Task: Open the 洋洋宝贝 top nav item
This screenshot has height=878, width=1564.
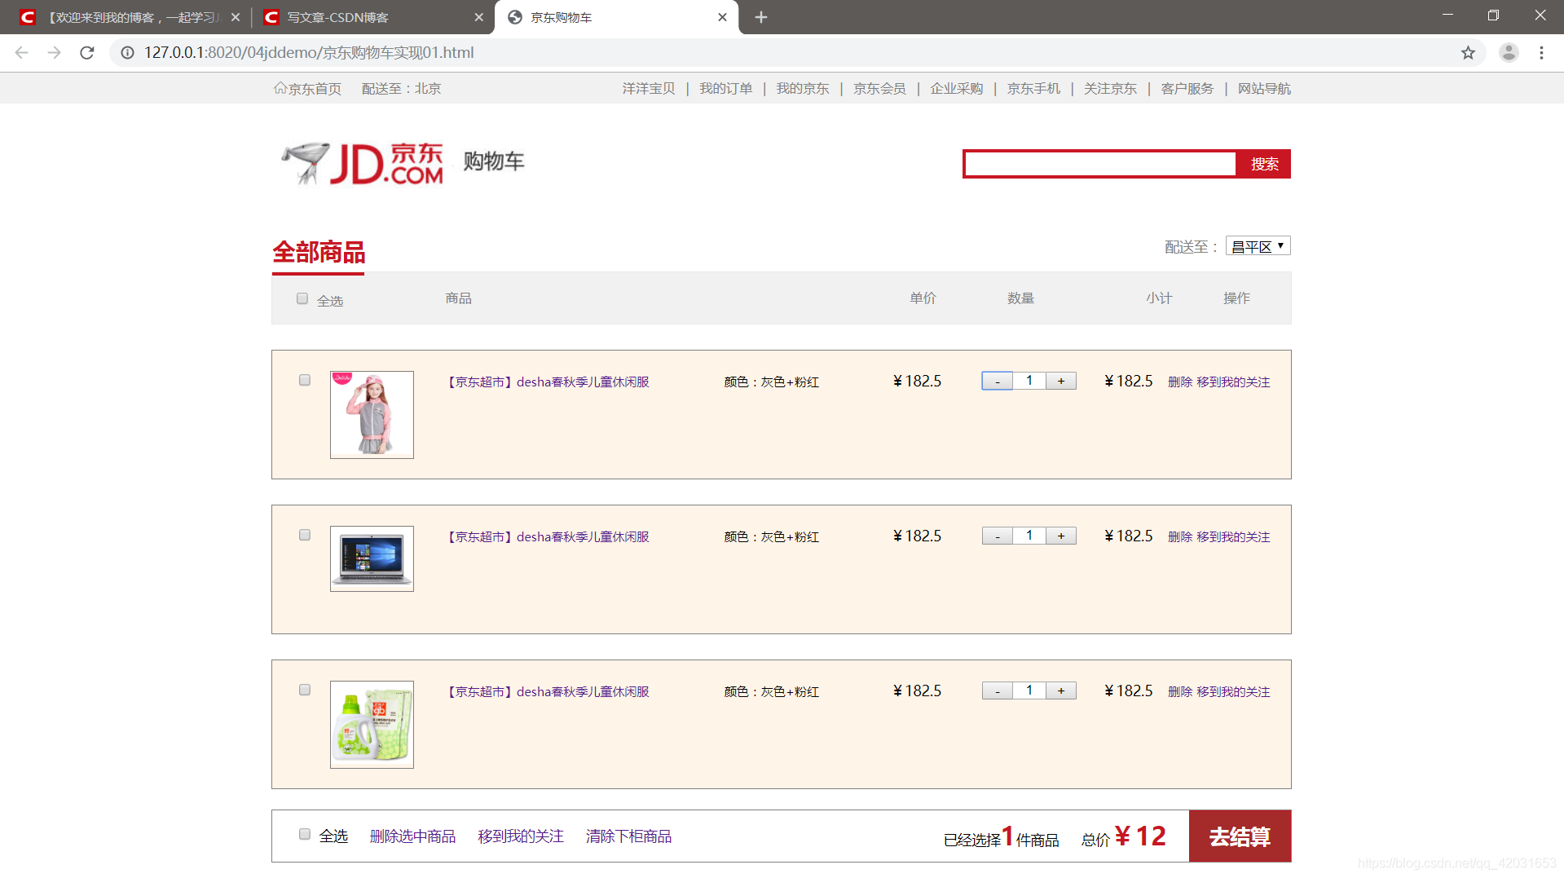Action: [649, 88]
